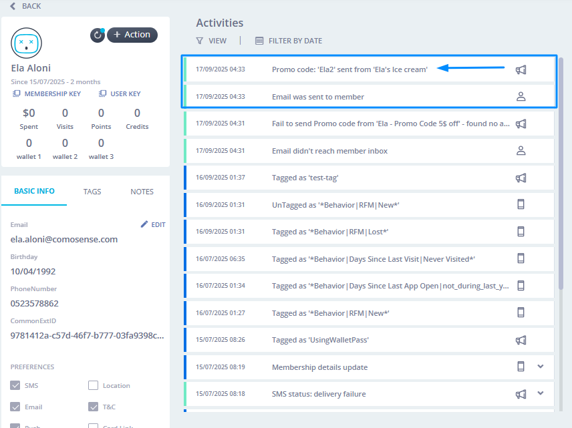This screenshot has height=428, width=572.
Task: Click the refresh icon beside Action button
Action: coord(98,35)
